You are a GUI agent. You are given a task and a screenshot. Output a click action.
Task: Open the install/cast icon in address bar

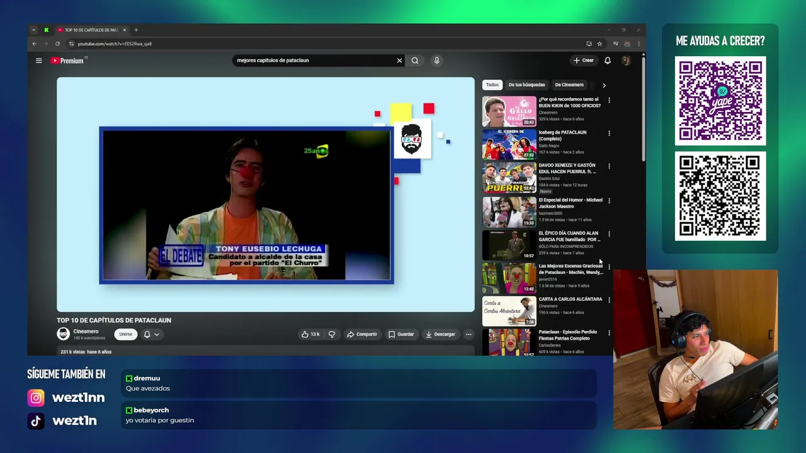tap(589, 43)
